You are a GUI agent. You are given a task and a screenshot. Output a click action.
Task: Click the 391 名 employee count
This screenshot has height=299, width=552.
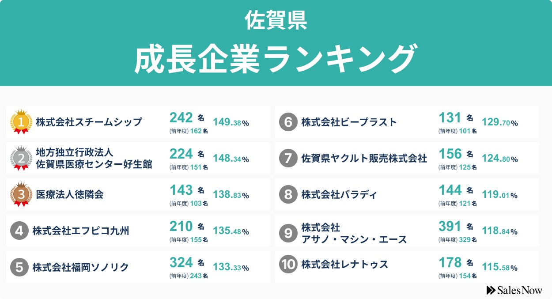click(x=456, y=226)
